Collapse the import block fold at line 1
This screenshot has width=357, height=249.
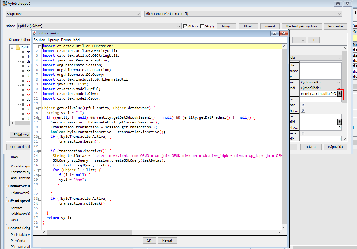point(40,46)
